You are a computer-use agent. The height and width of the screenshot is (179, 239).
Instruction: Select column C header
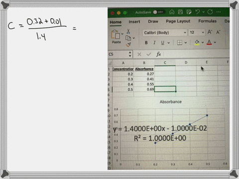(165, 63)
